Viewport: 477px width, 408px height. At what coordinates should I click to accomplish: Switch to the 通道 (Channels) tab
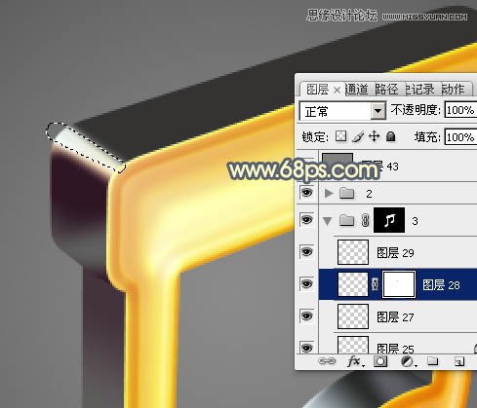click(x=356, y=90)
